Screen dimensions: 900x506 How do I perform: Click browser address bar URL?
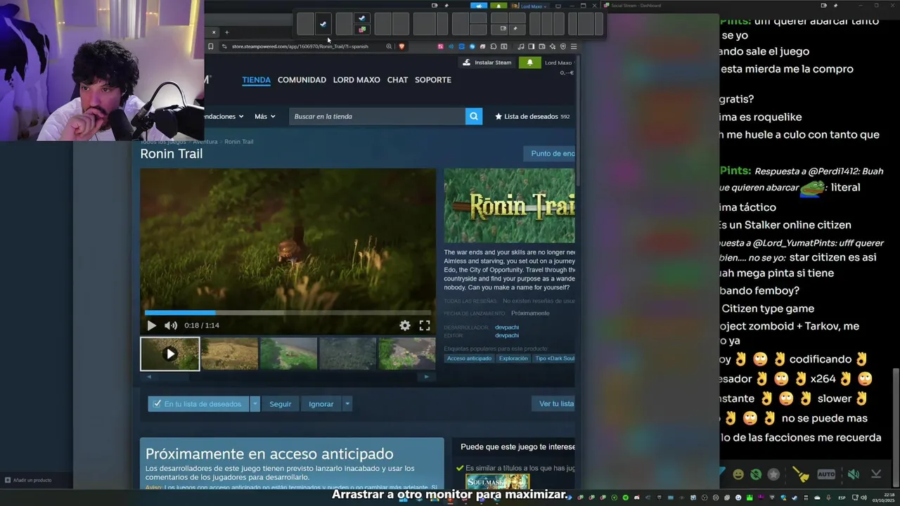[300, 46]
